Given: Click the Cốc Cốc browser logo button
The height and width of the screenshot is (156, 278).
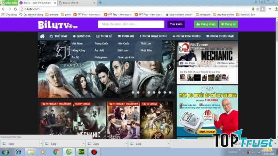Looking at the screenshot, I should [9, 3].
